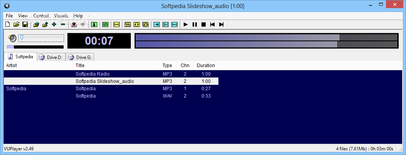Open the equalizer sliders icon
The height and width of the screenshot is (155, 406).
click(x=105, y=25)
